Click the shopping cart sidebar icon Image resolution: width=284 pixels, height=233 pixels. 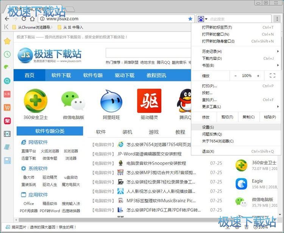[x=7, y=107]
